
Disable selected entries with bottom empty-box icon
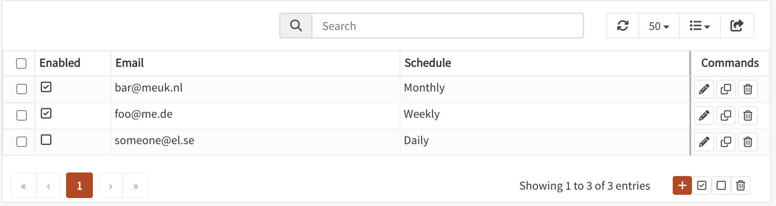pyautogui.click(x=721, y=185)
